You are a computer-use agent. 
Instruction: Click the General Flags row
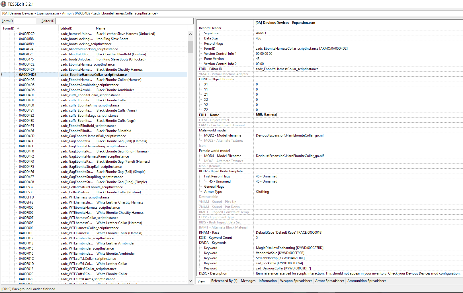(x=330, y=187)
